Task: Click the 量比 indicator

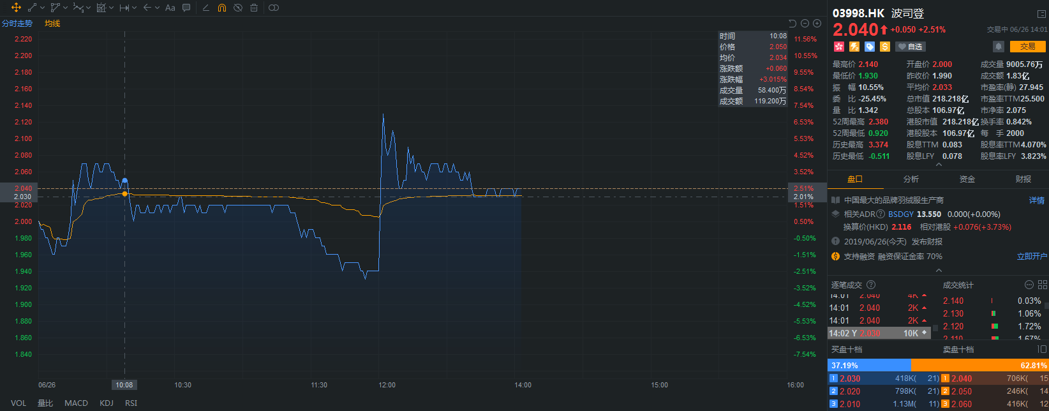Action: (45, 403)
